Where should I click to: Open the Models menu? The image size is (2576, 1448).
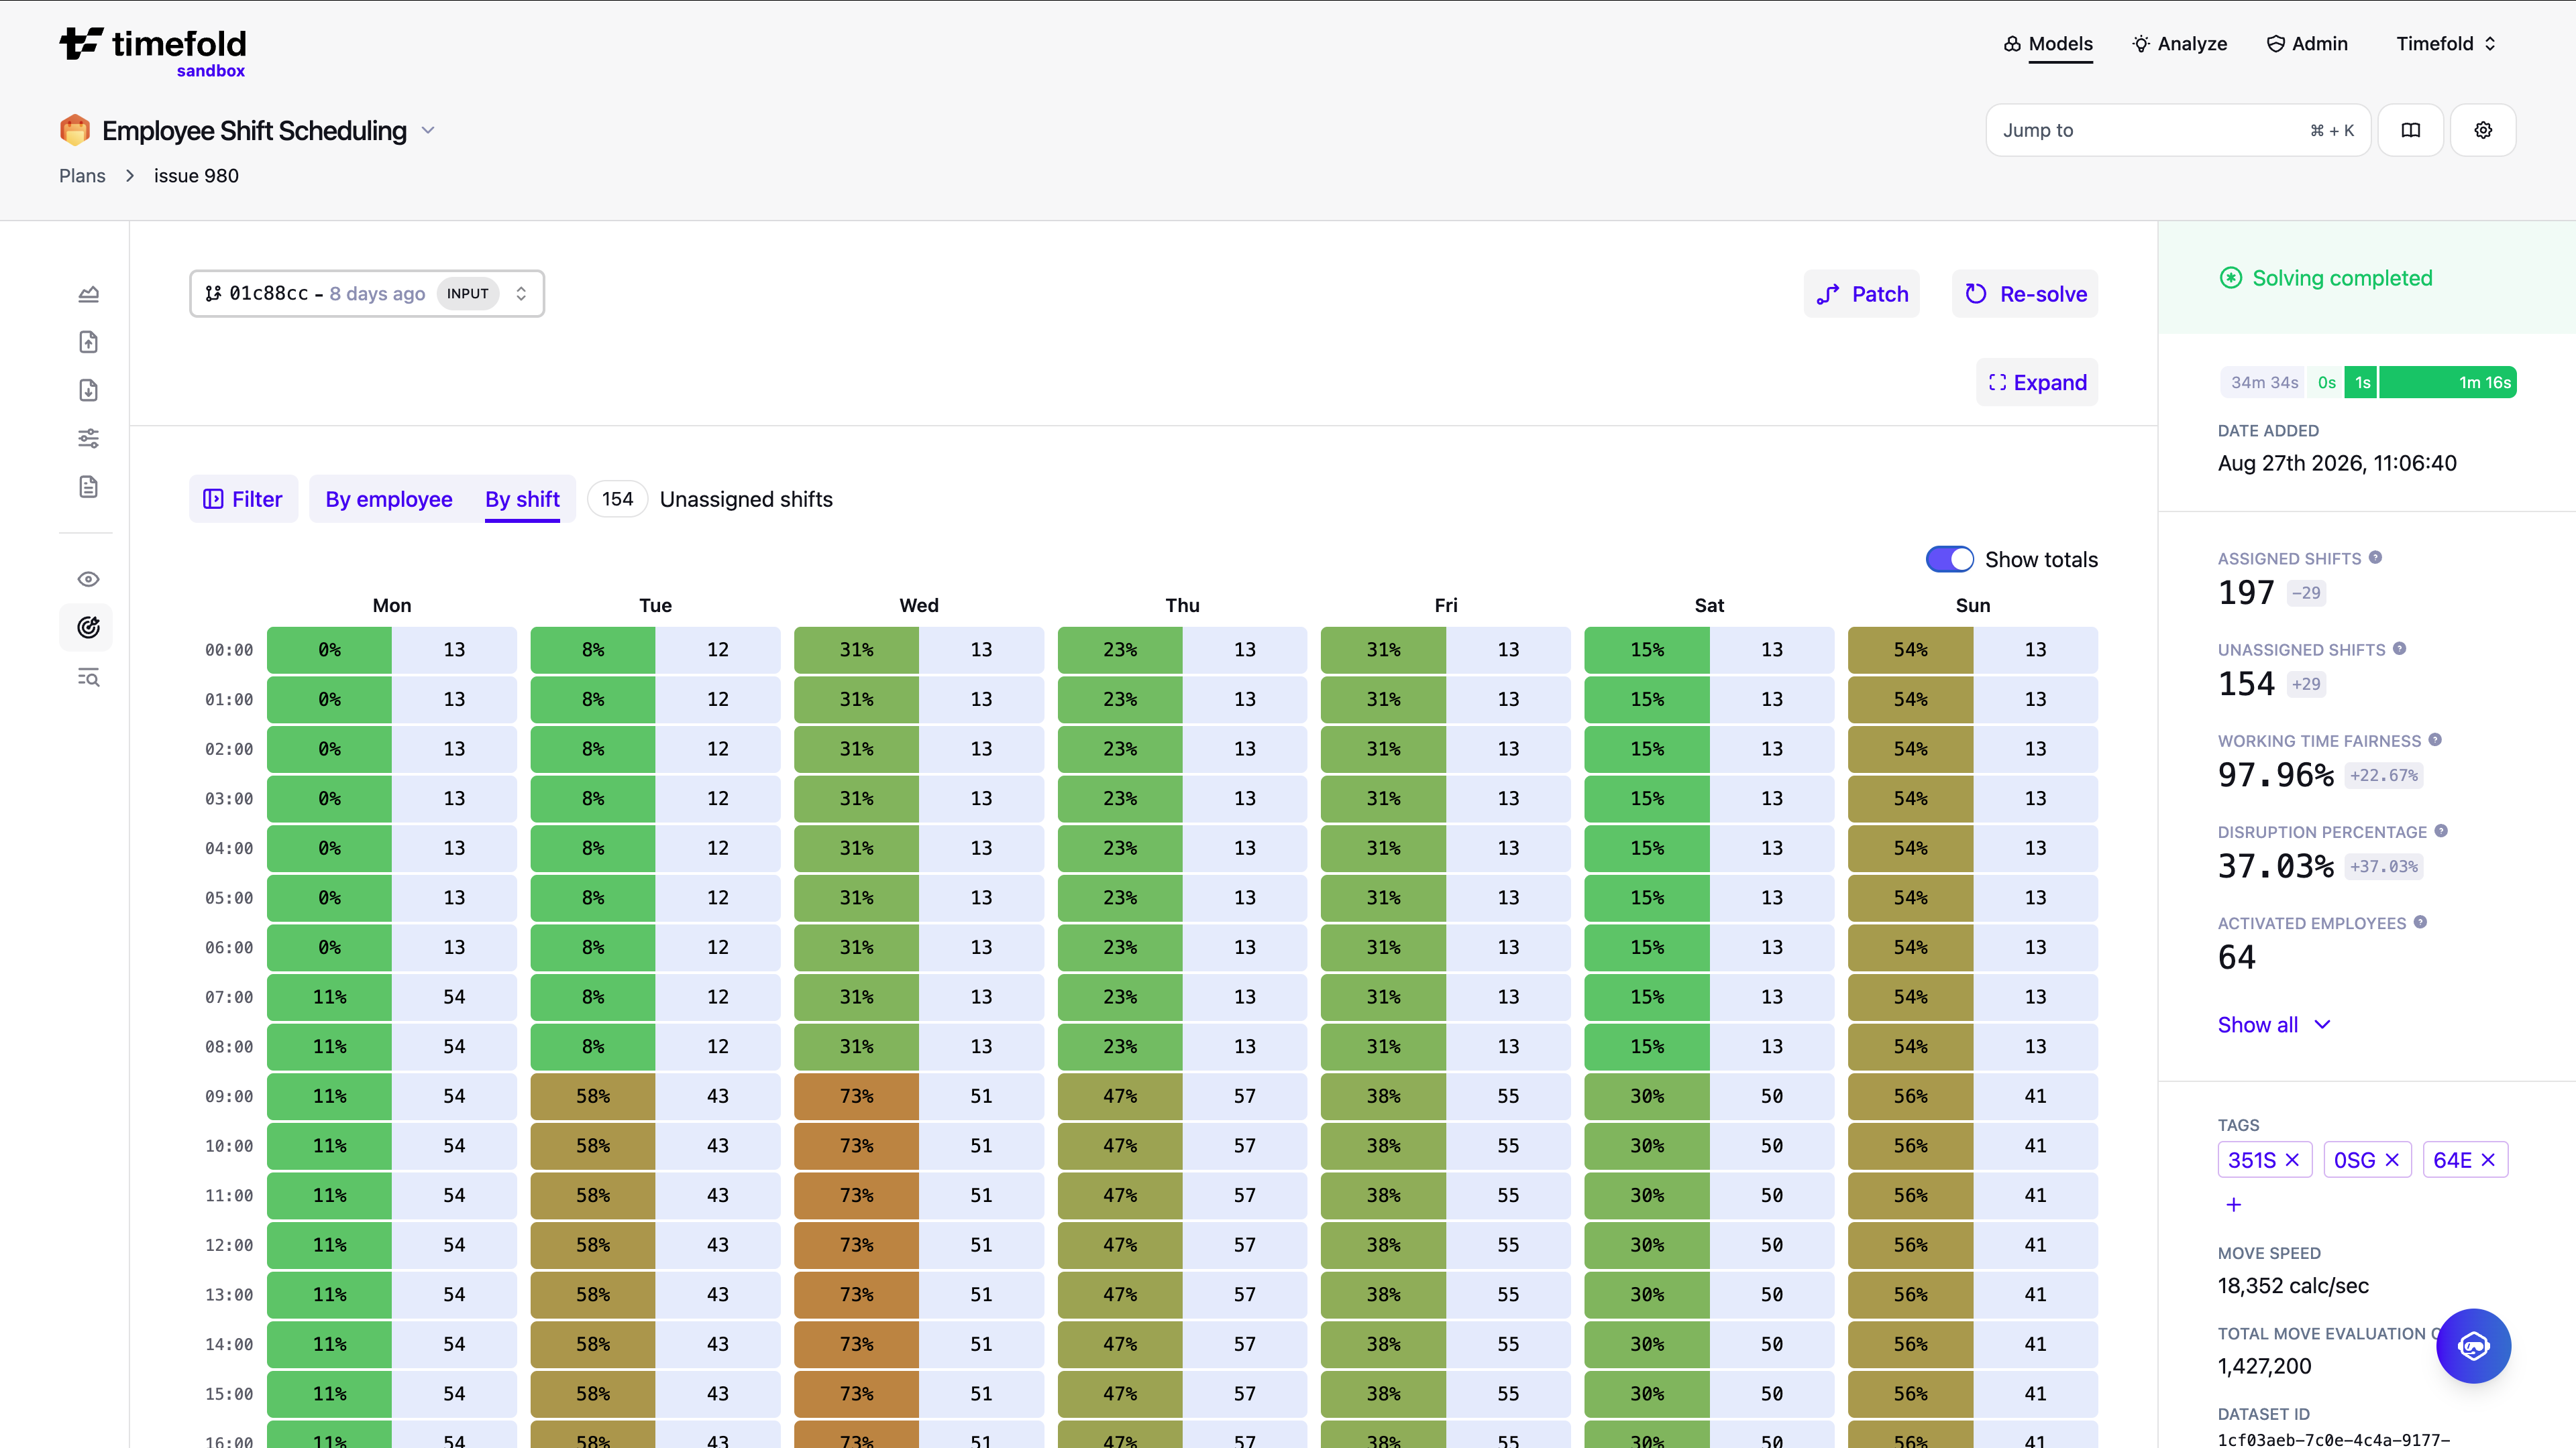tap(2048, 44)
